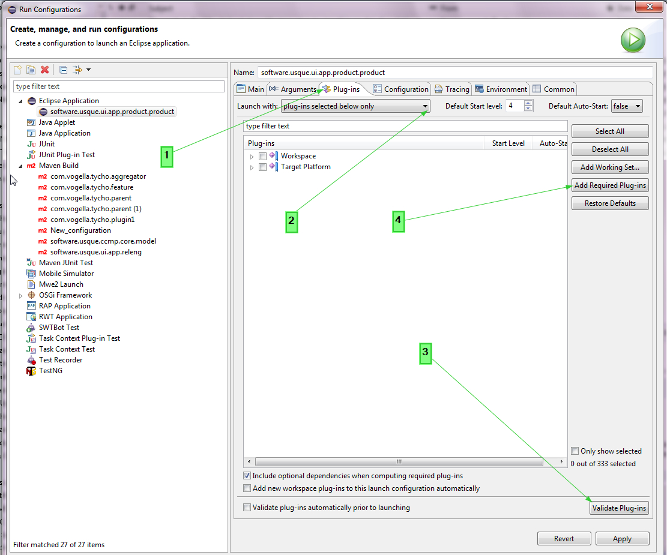Open the Tracing tab
The width and height of the screenshot is (667, 555).
[x=452, y=89]
